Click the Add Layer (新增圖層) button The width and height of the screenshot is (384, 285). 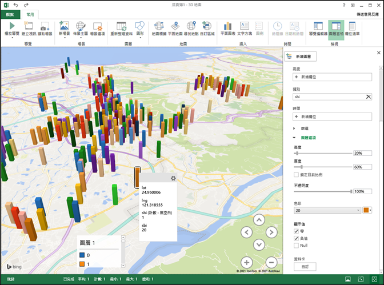[300, 57]
